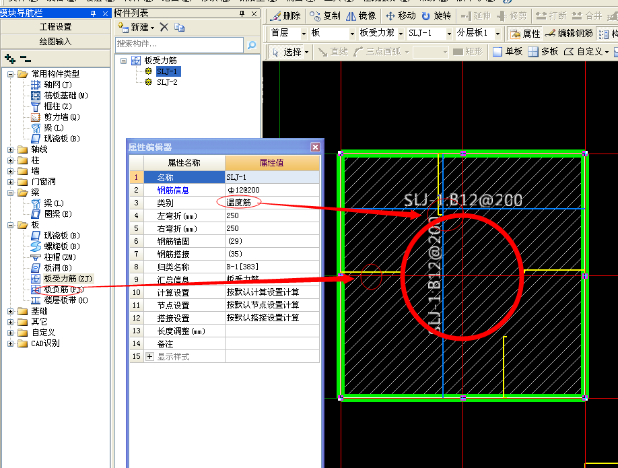
Task: Pin the 构件列表 panel
Action: (242, 13)
